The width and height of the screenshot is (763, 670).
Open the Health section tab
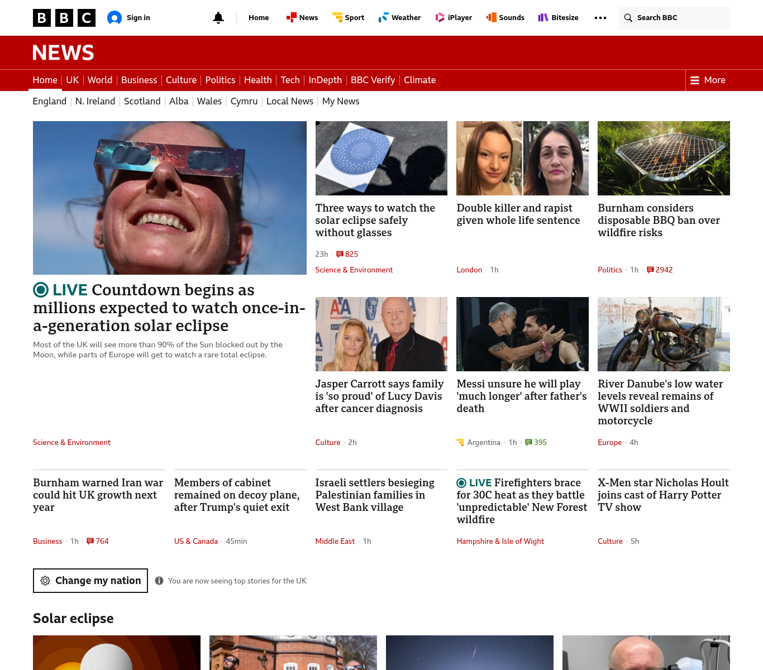pyautogui.click(x=258, y=80)
